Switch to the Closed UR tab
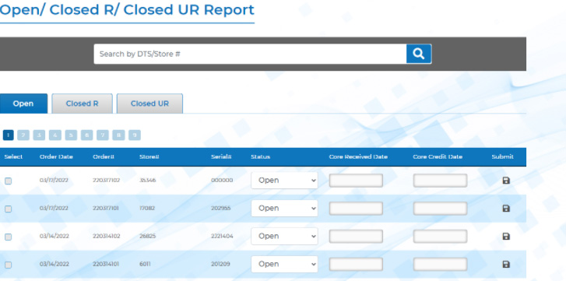Screen dimensions: 566x281 [x=149, y=104]
